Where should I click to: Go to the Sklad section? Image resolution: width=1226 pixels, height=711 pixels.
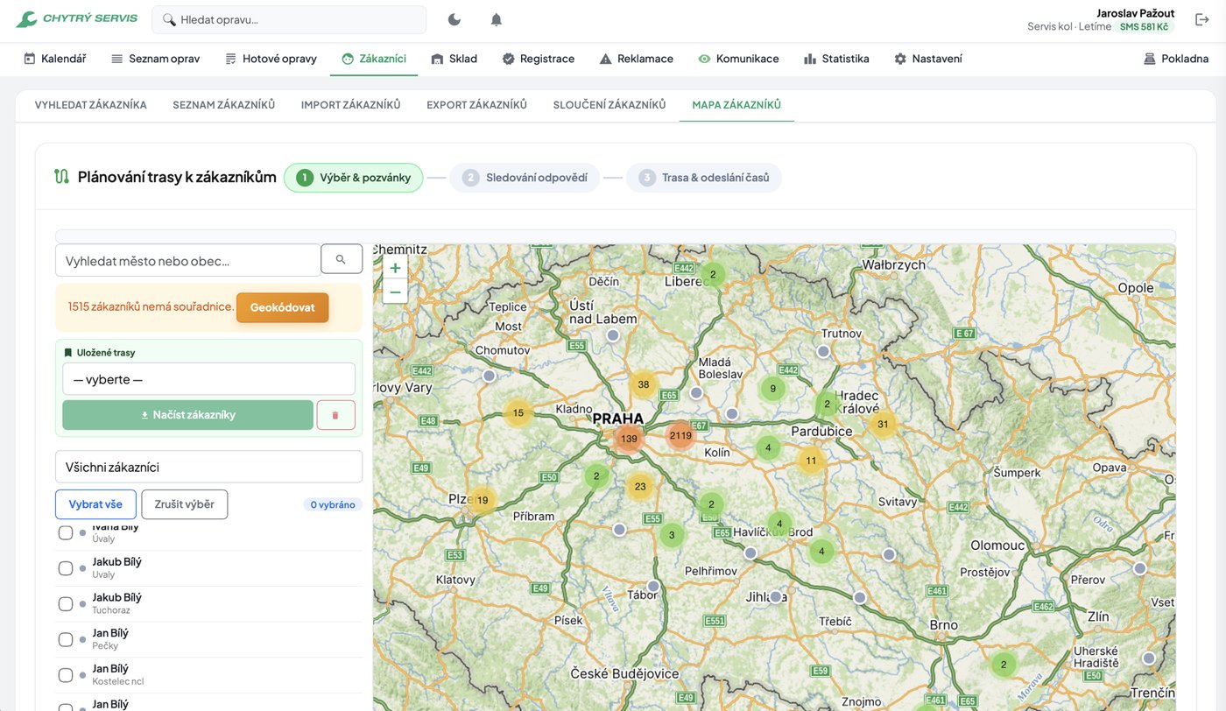pyautogui.click(x=454, y=59)
